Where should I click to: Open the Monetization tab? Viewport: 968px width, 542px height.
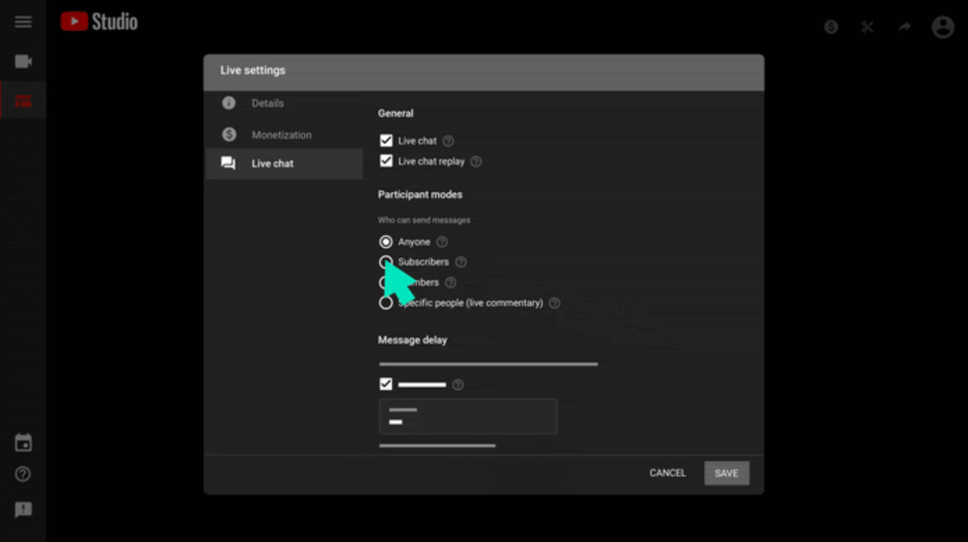[284, 134]
